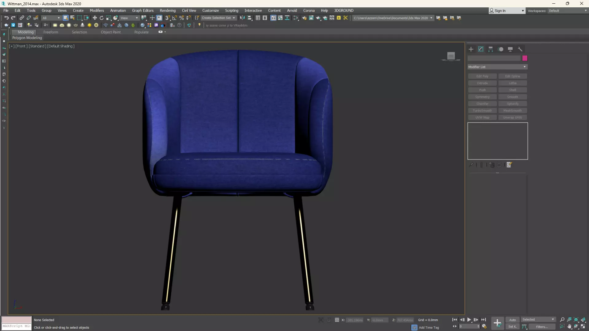Pick the Select and Move tool

pos(95,18)
